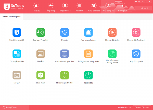The image size is (153, 110).
Task: Expand the title bar dropdown menu arrow
Action: 143,2
